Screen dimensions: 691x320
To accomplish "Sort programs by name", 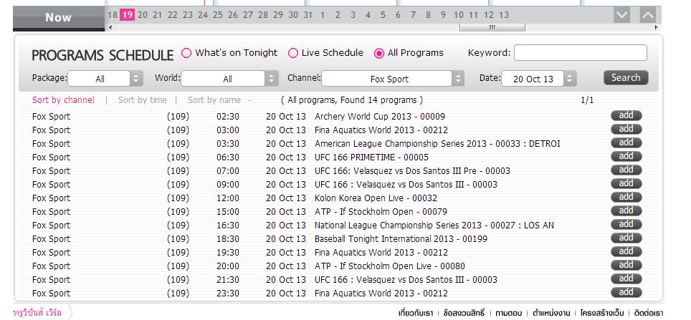I will [x=214, y=100].
